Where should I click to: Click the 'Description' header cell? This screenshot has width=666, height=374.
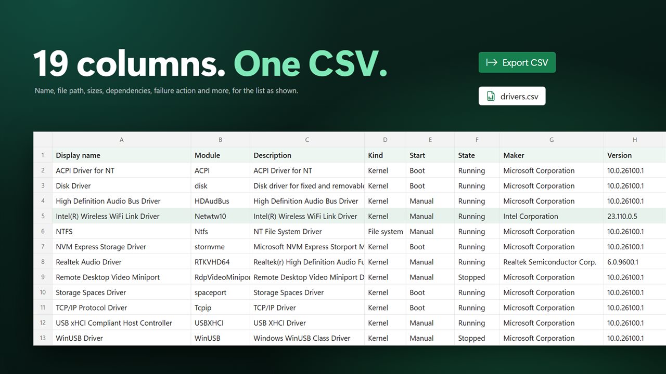tap(308, 155)
